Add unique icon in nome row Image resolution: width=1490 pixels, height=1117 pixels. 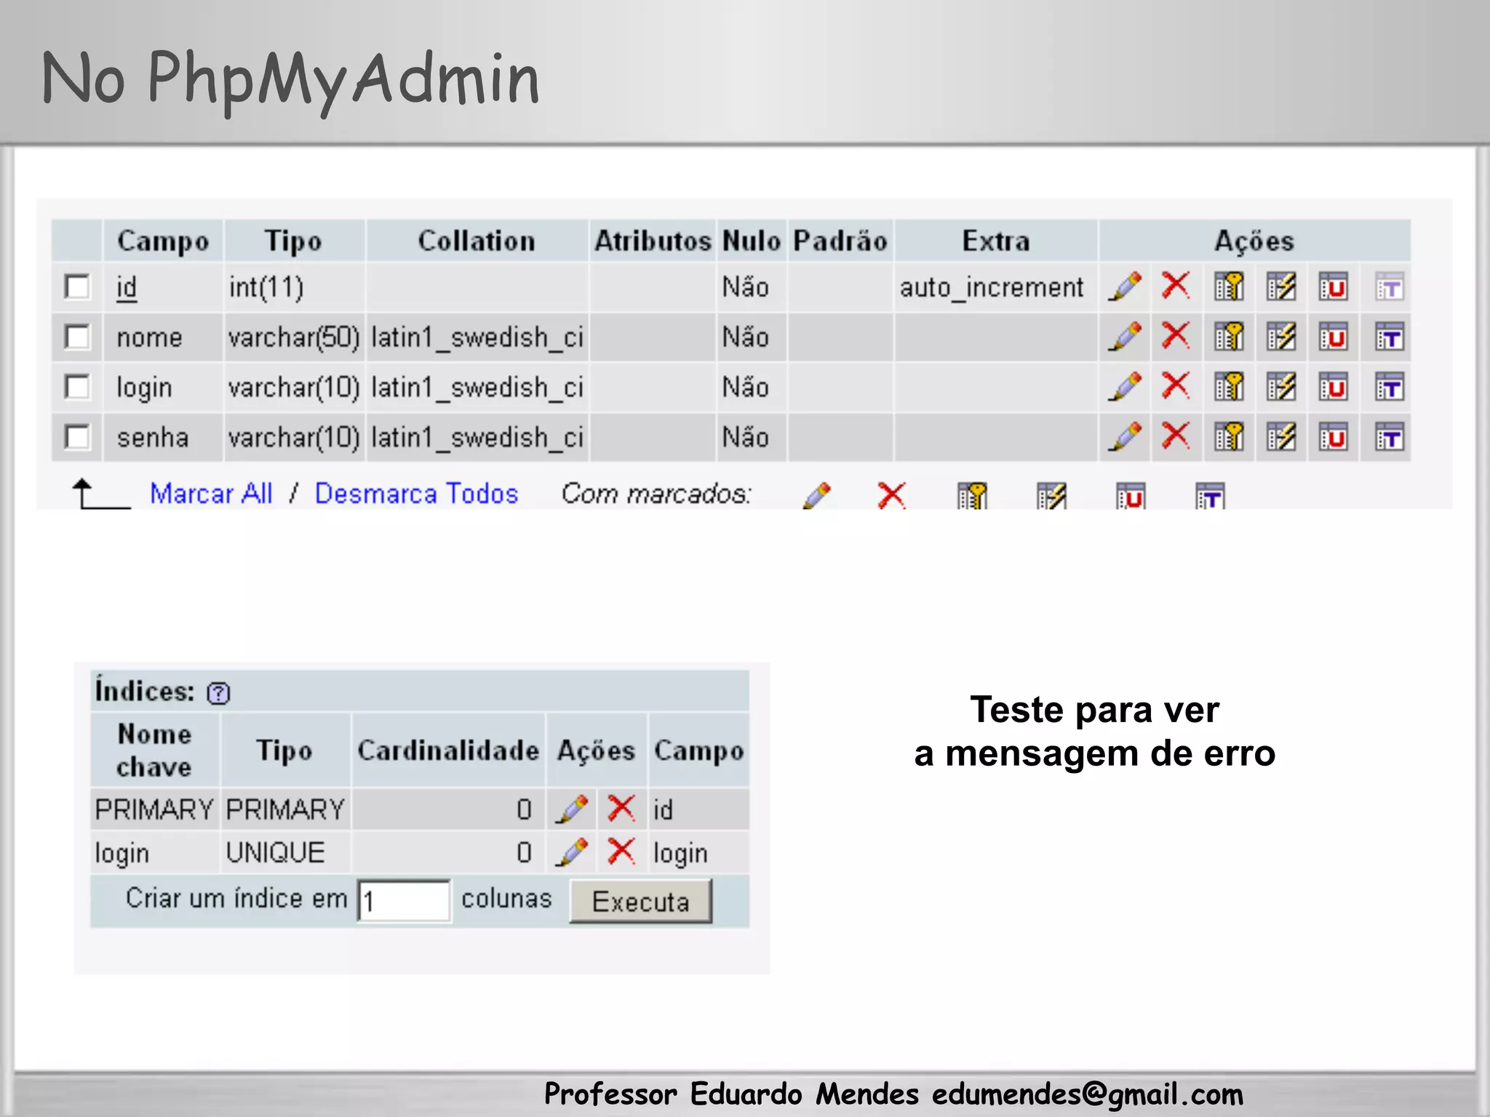tap(1334, 337)
